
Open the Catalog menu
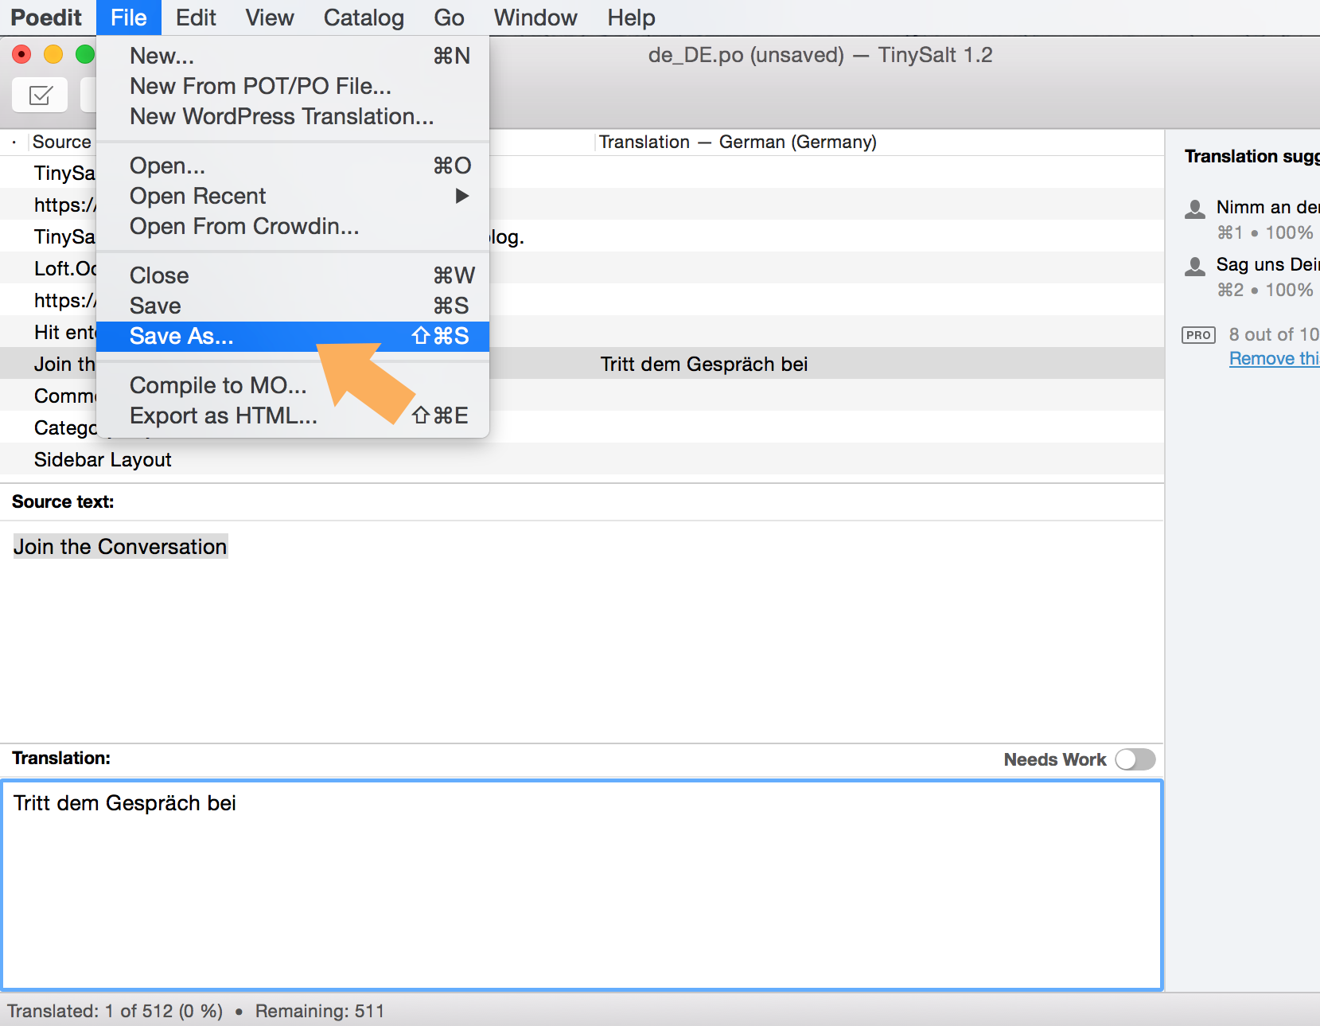pos(364,18)
